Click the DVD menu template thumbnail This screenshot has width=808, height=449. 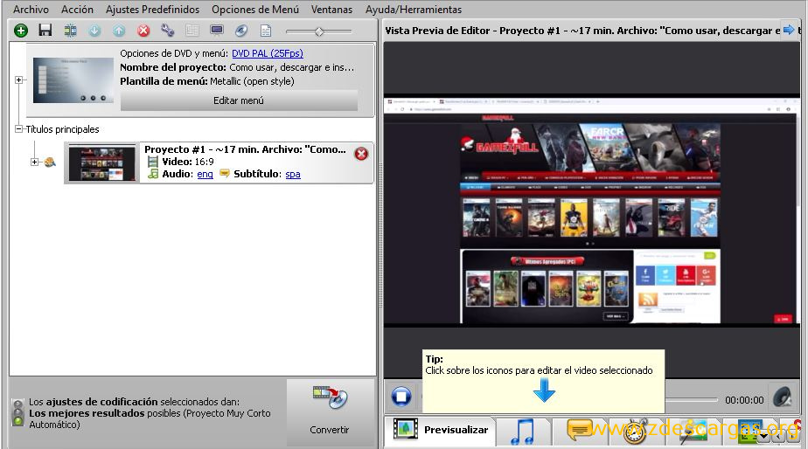[x=73, y=79]
